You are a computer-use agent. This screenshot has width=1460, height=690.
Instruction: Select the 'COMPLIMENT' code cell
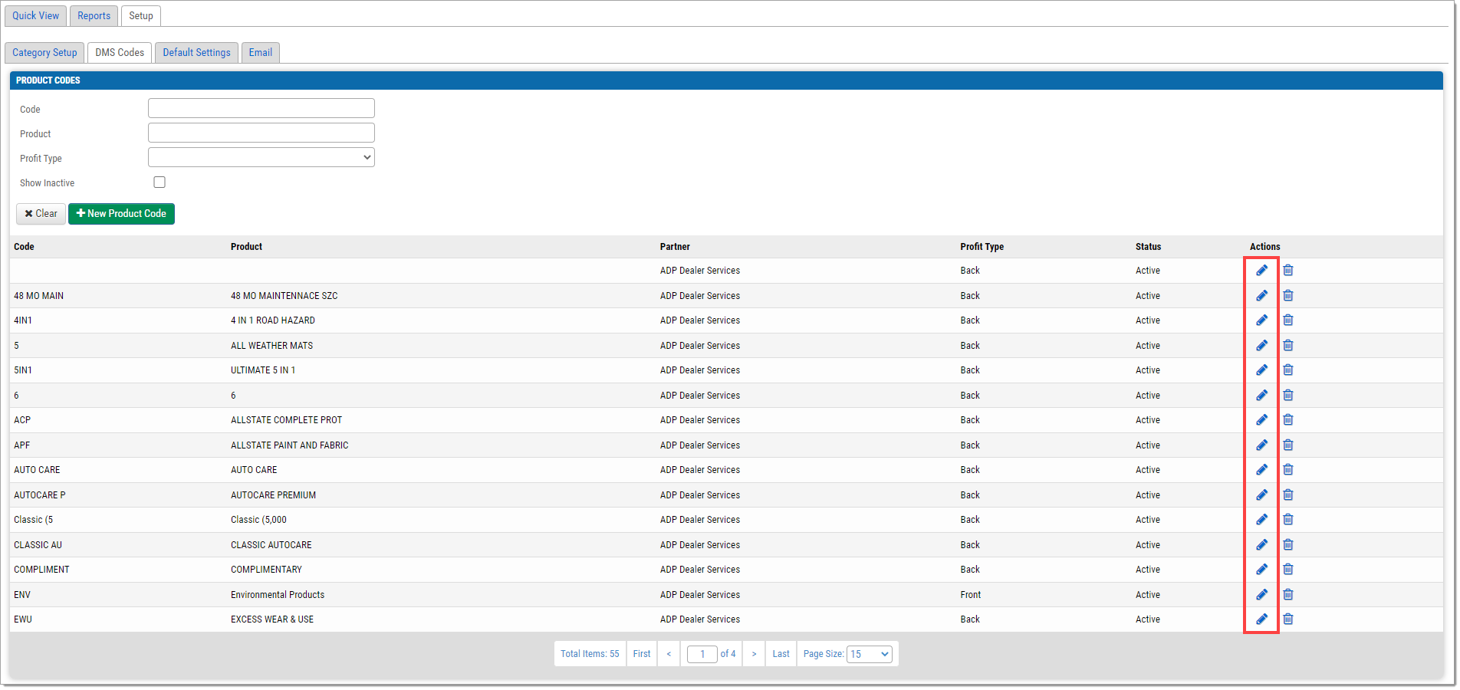(41, 570)
